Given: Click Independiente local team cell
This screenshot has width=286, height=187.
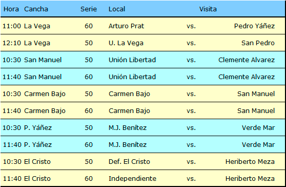Looking at the screenshot, I should pyautogui.click(x=132, y=179).
